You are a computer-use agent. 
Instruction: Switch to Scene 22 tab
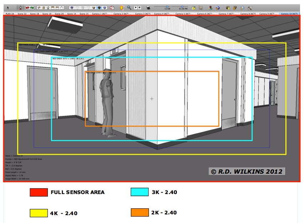click(x=22, y=14)
